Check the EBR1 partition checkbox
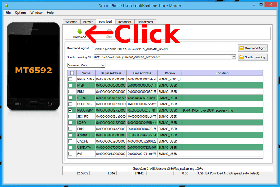 (70, 92)
